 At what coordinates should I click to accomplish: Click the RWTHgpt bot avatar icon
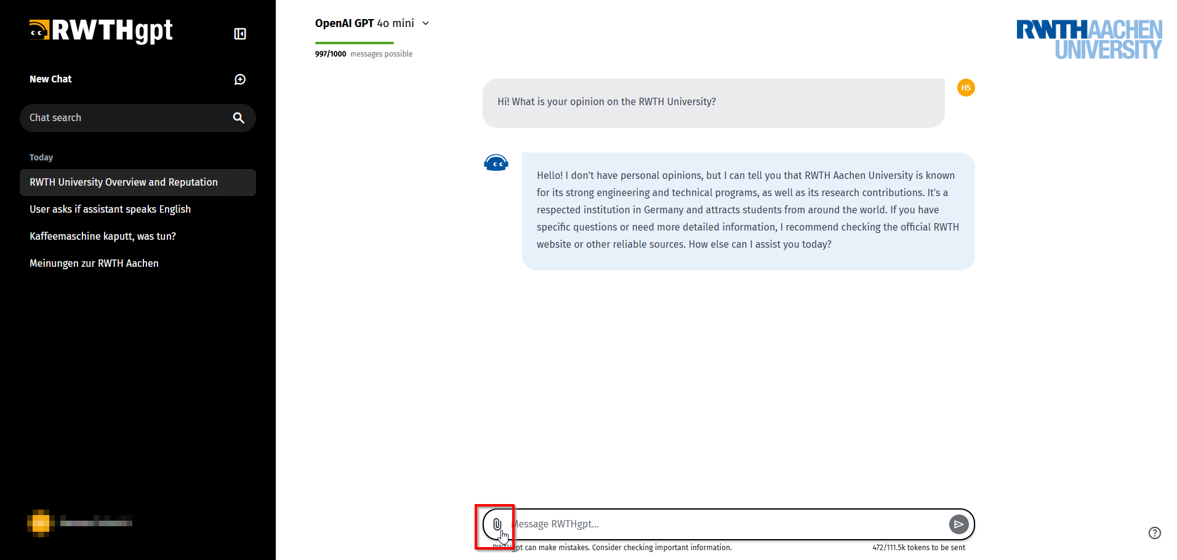pyautogui.click(x=496, y=163)
